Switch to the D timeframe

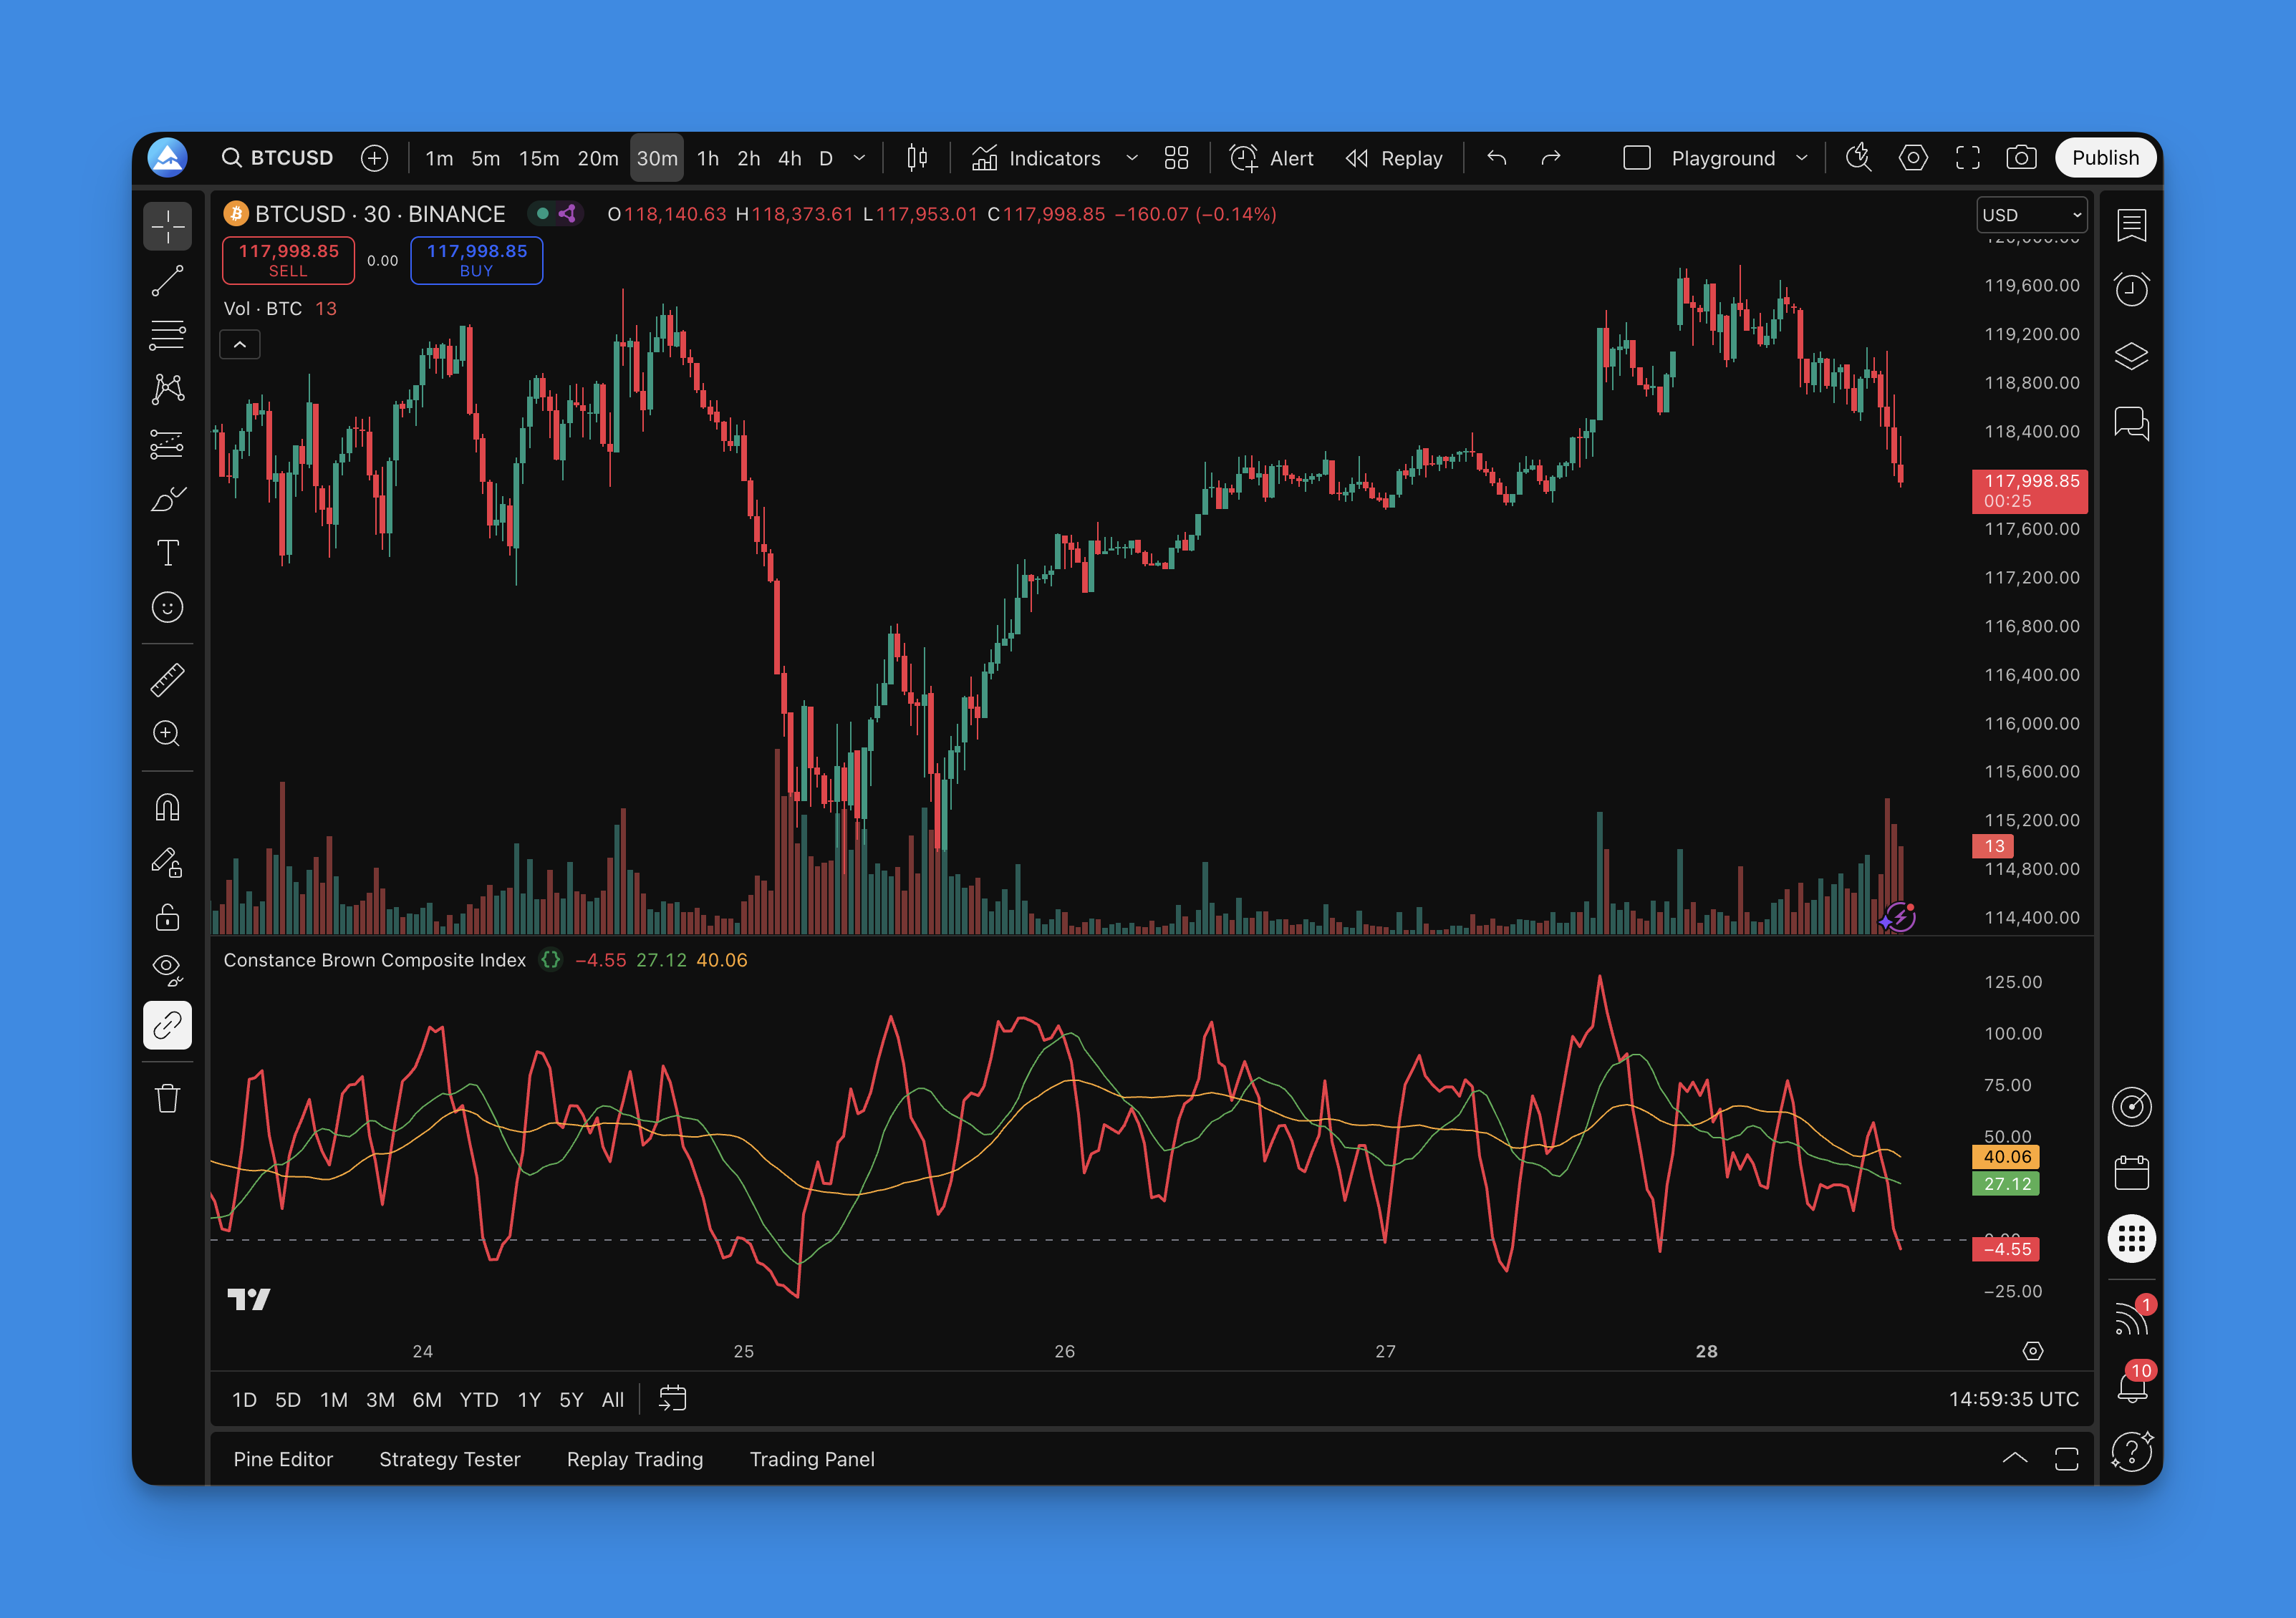tap(826, 158)
